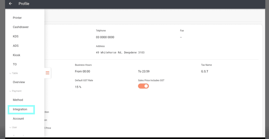This screenshot has height=139, width=269.
Task: Select KDS in sidebar menu
Action: click(16, 36)
